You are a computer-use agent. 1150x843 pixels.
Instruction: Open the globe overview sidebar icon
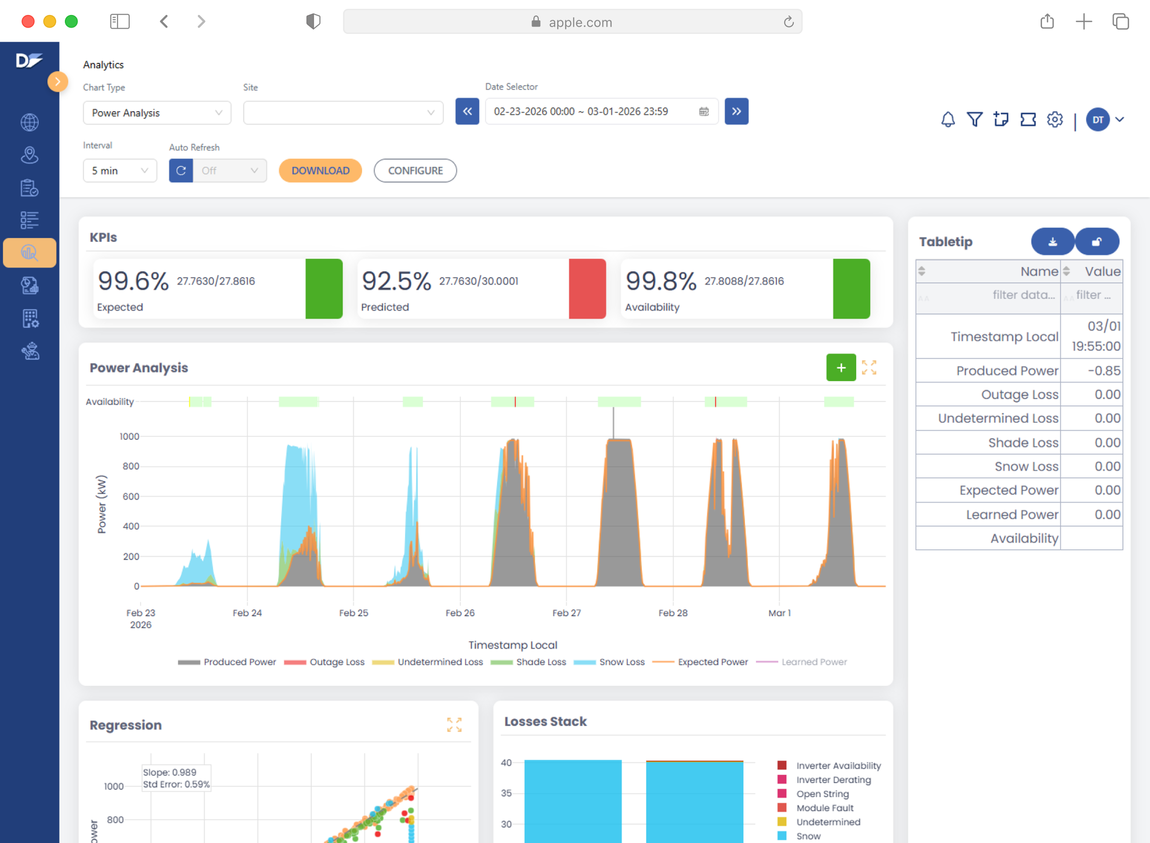pos(30,122)
